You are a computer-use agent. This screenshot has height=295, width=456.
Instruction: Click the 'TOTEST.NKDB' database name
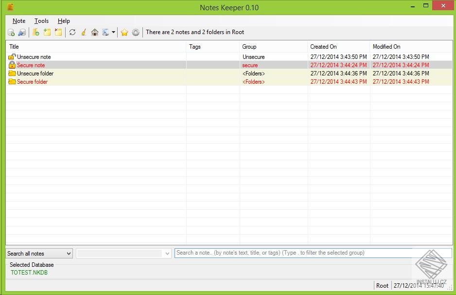click(29, 273)
